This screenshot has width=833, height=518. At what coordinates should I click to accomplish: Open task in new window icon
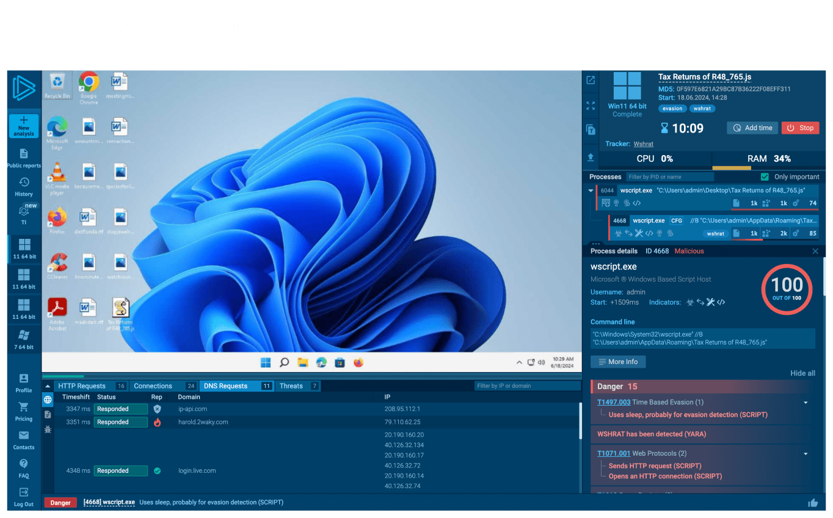591,80
